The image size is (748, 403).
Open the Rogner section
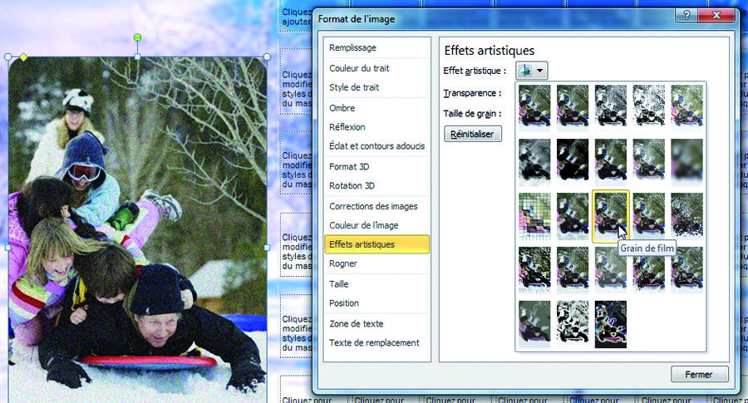click(376, 263)
